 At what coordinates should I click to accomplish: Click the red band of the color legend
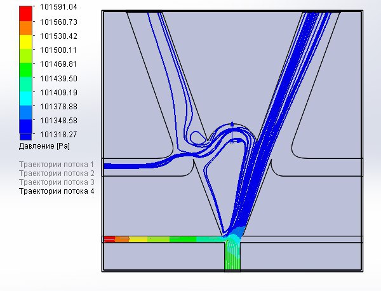tap(25, 13)
